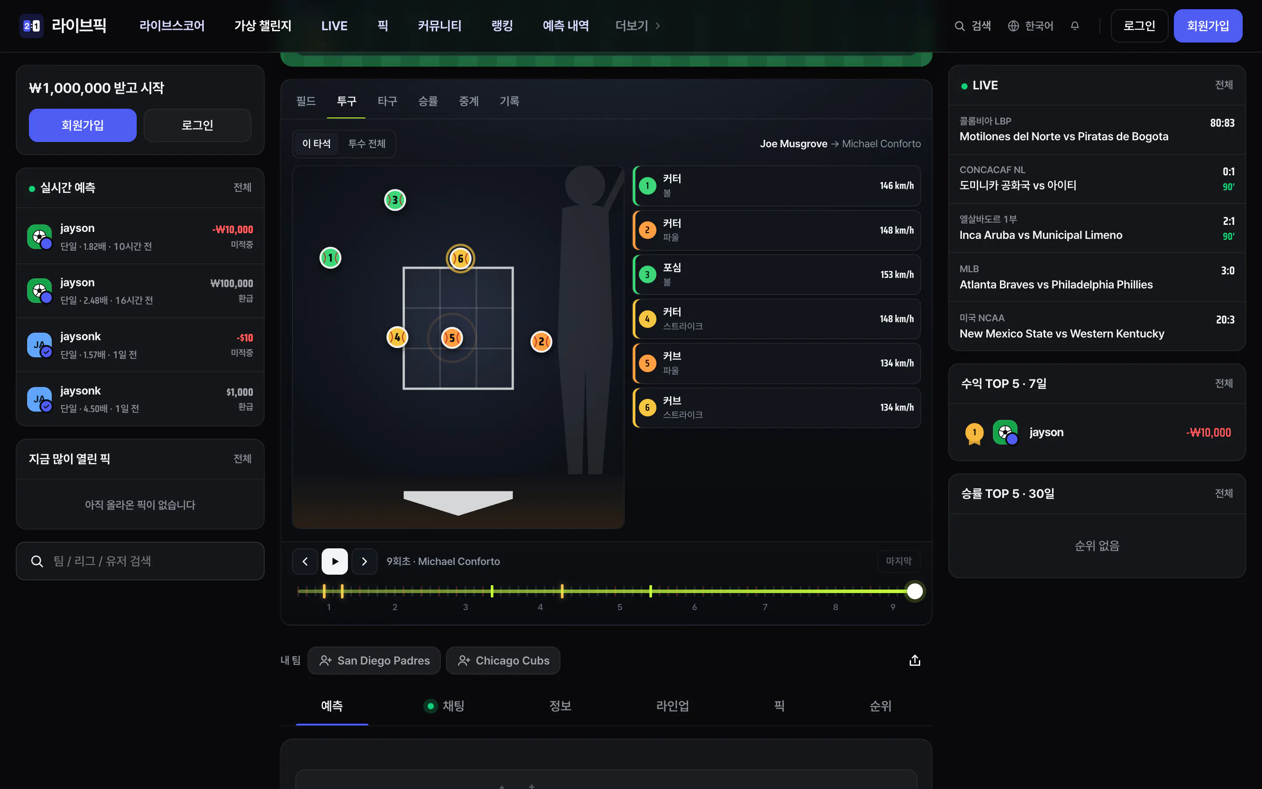Toggle to 투수 전체 view
Image resolution: width=1262 pixels, height=789 pixels.
pyautogui.click(x=367, y=143)
